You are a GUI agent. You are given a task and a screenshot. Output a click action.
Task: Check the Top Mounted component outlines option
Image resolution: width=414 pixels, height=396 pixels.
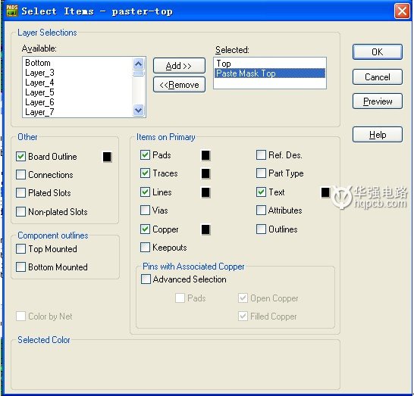point(20,248)
